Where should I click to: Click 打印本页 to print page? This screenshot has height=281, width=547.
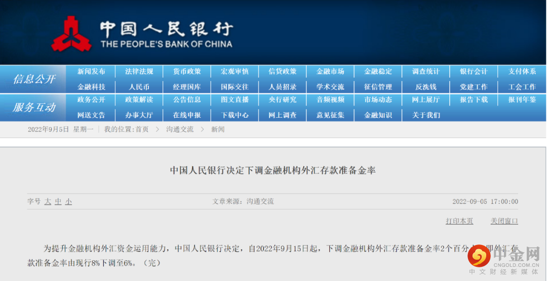tap(459, 221)
